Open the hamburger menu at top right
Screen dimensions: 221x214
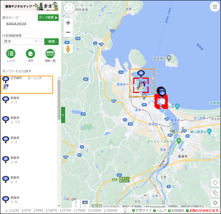pyautogui.click(x=215, y=6)
